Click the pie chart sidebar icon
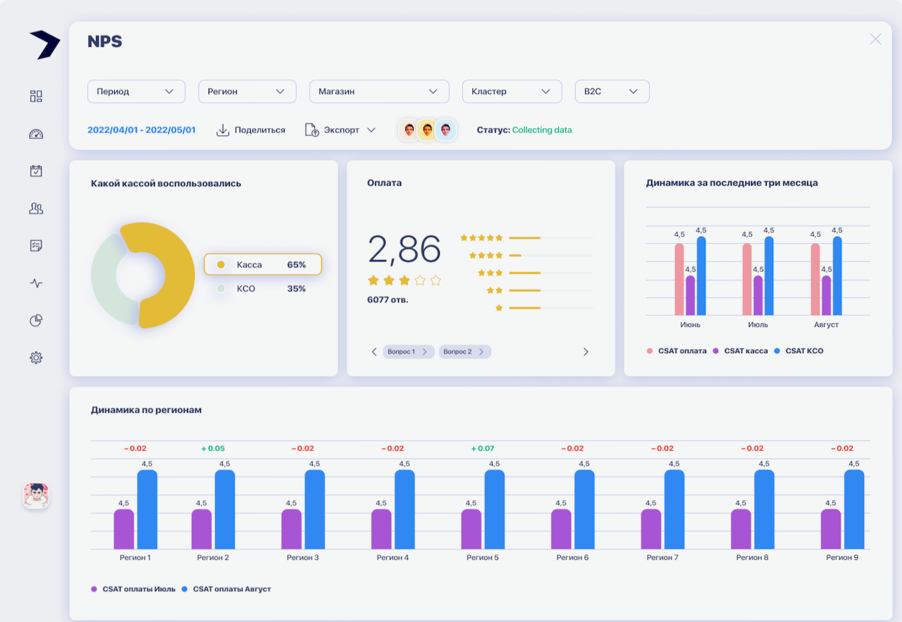 coord(36,321)
